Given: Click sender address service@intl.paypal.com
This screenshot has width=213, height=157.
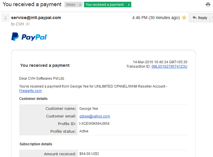Looking at the screenshot, I should pyautogui.click(x=36, y=18).
